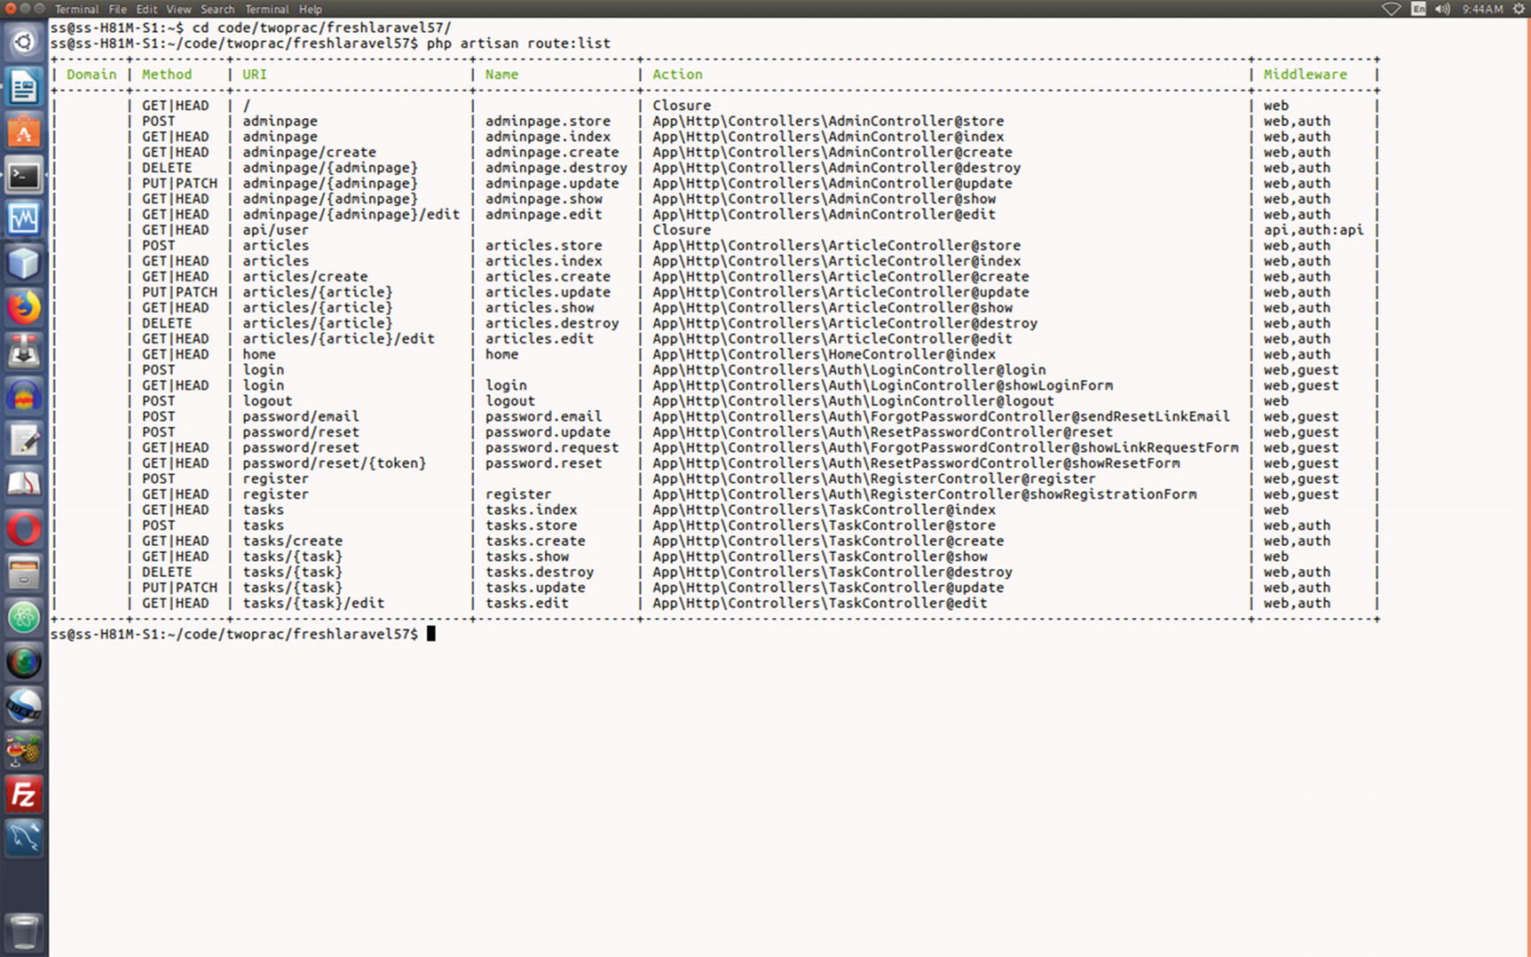Click 'RegisterController@showRegistrationForm' action
Screen dimensions: 1531x957
point(1034,494)
